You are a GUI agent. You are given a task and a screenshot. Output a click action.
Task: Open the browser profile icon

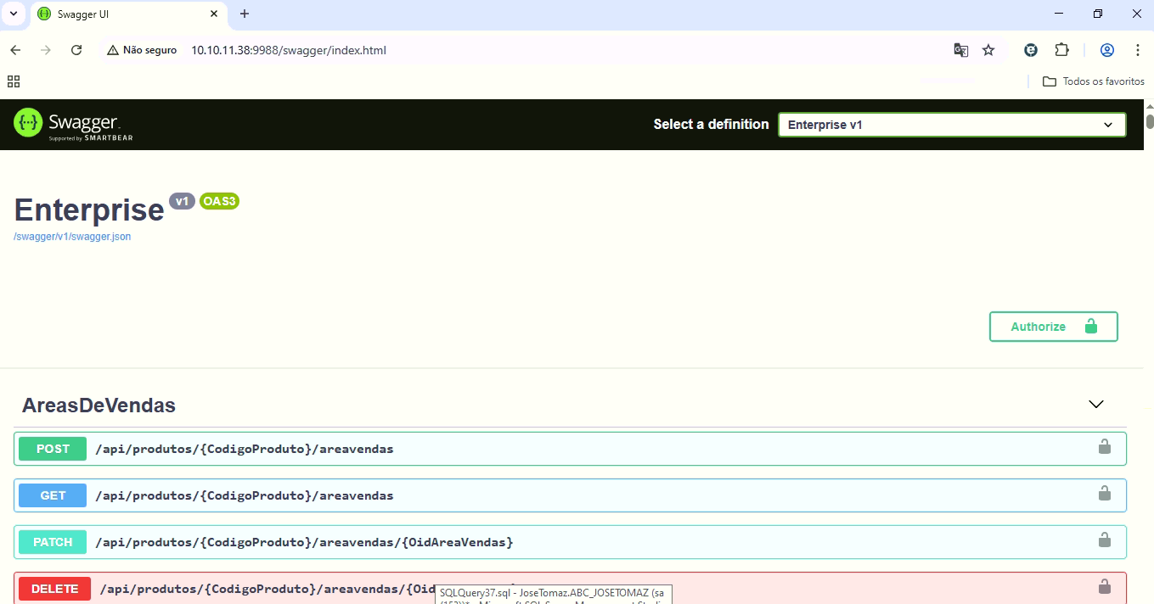coord(1107,50)
